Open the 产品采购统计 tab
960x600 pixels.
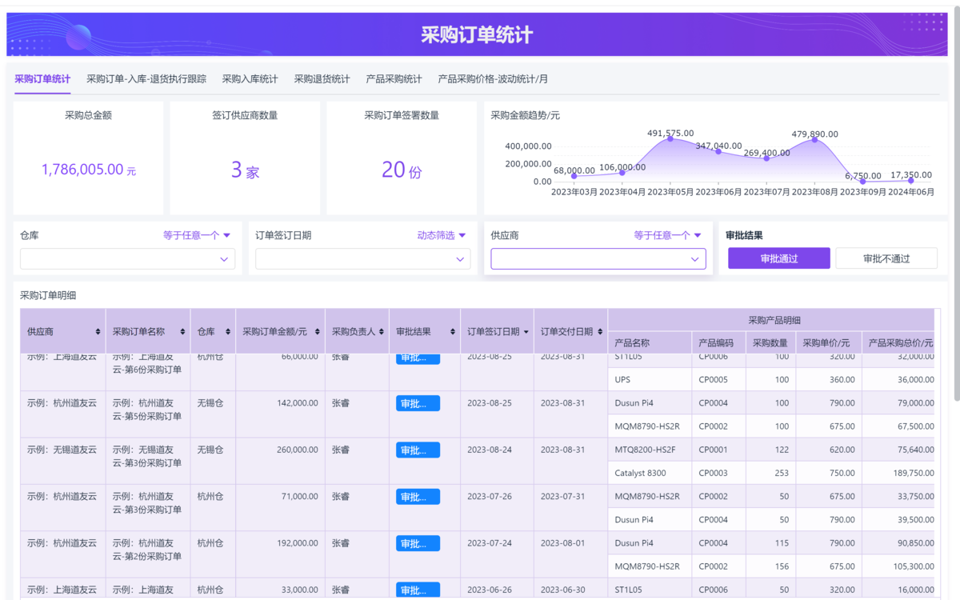[x=394, y=79]
